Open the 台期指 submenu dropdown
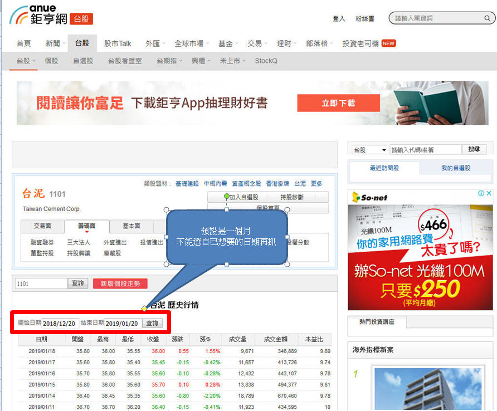The width and height of the screenshot is (497, 411). 169,61
